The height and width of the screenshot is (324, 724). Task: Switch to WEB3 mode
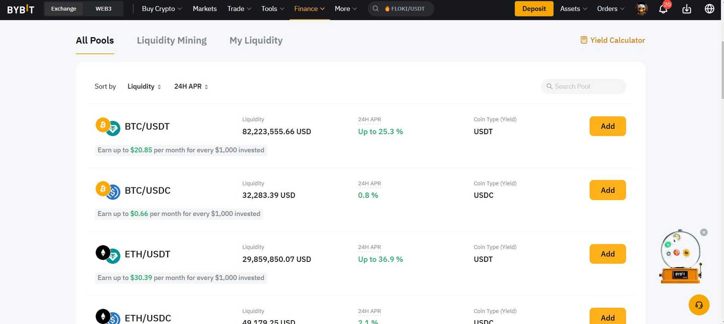tap(103, 9)
